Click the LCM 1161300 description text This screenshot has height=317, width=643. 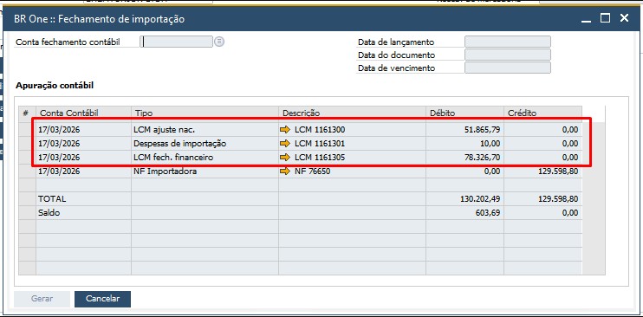click(x=320, y=130)
